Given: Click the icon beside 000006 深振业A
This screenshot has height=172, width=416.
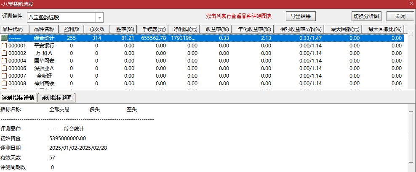Looking at the screenshot, I should click(5, 68).
